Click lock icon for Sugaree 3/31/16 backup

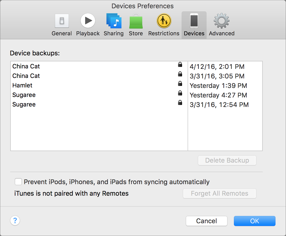tap(180, 102)
